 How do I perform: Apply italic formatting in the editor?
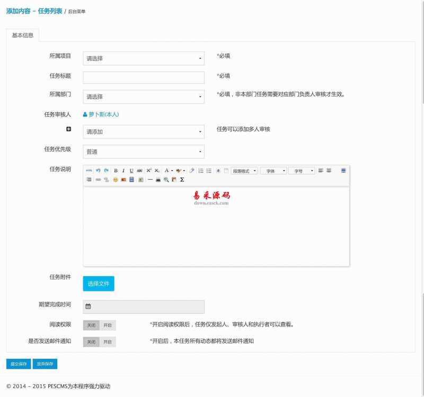pos(123,171)
